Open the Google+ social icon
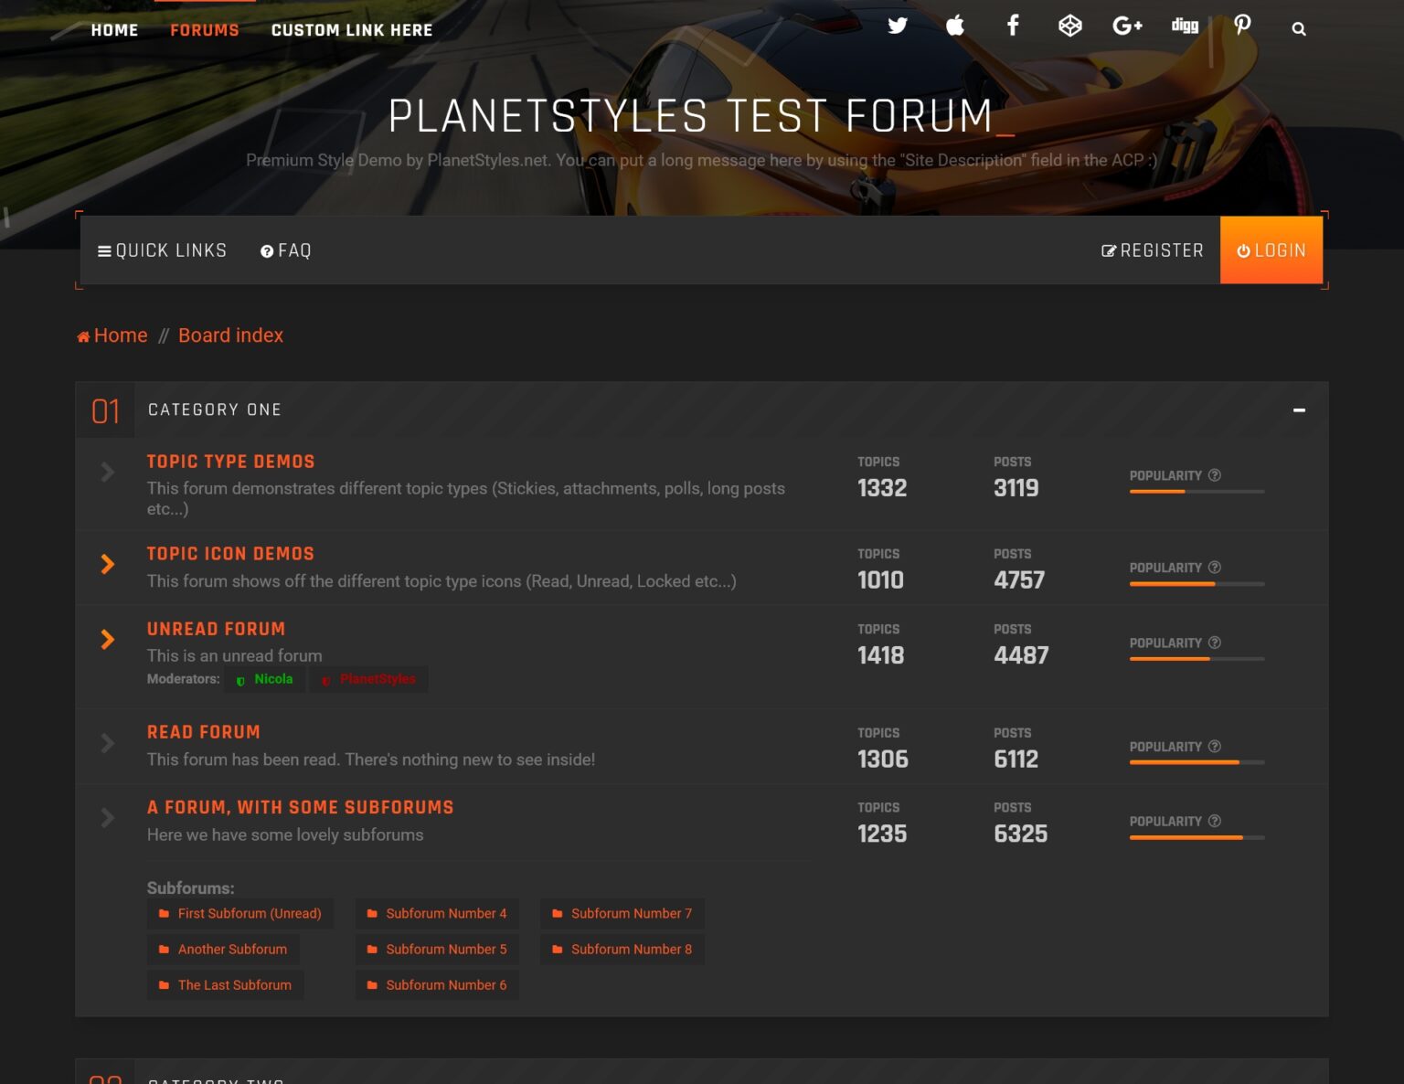 (x=1126, y=27)
